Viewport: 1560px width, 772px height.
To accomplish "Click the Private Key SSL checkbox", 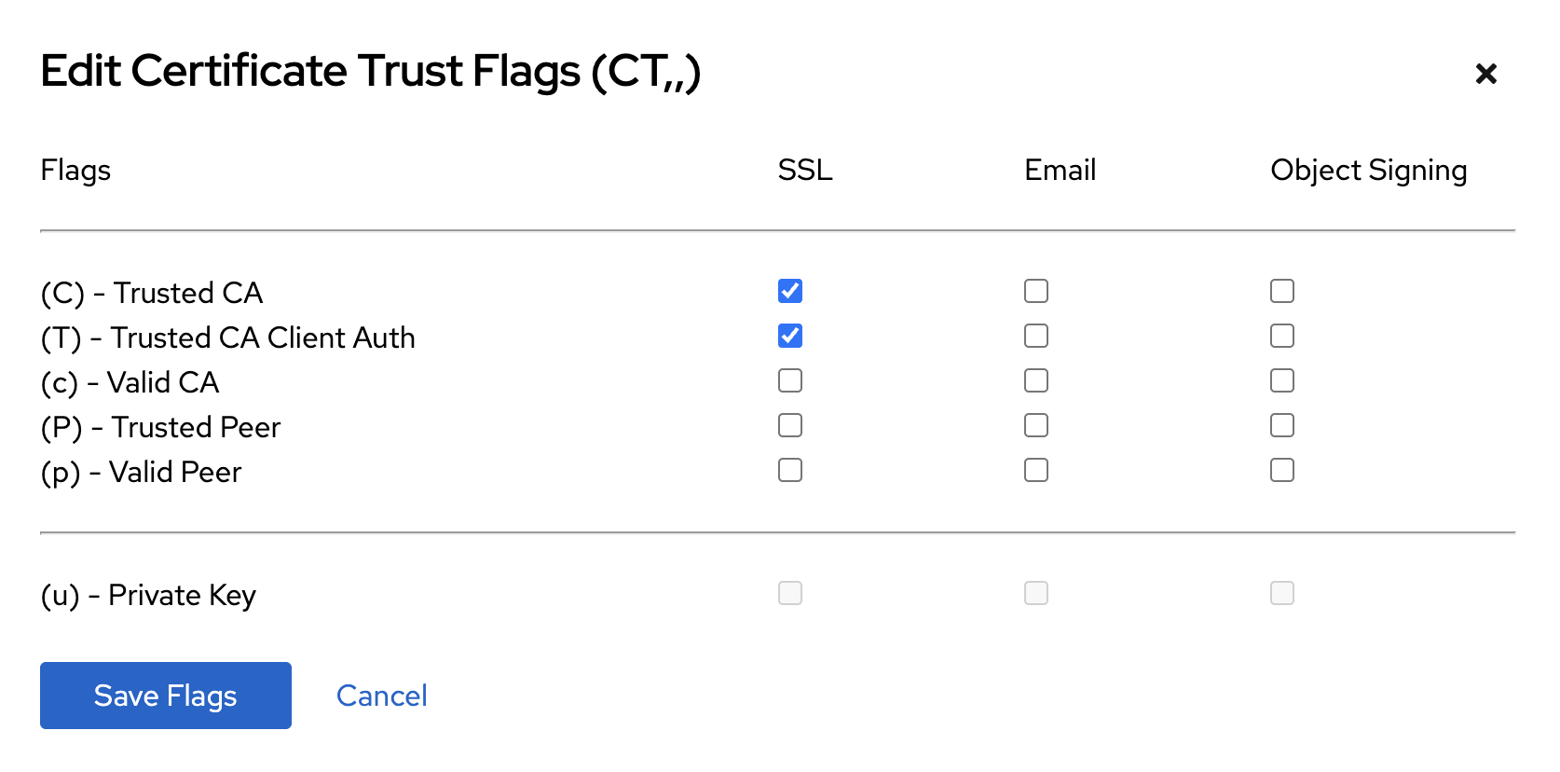I will coord(790,593).
